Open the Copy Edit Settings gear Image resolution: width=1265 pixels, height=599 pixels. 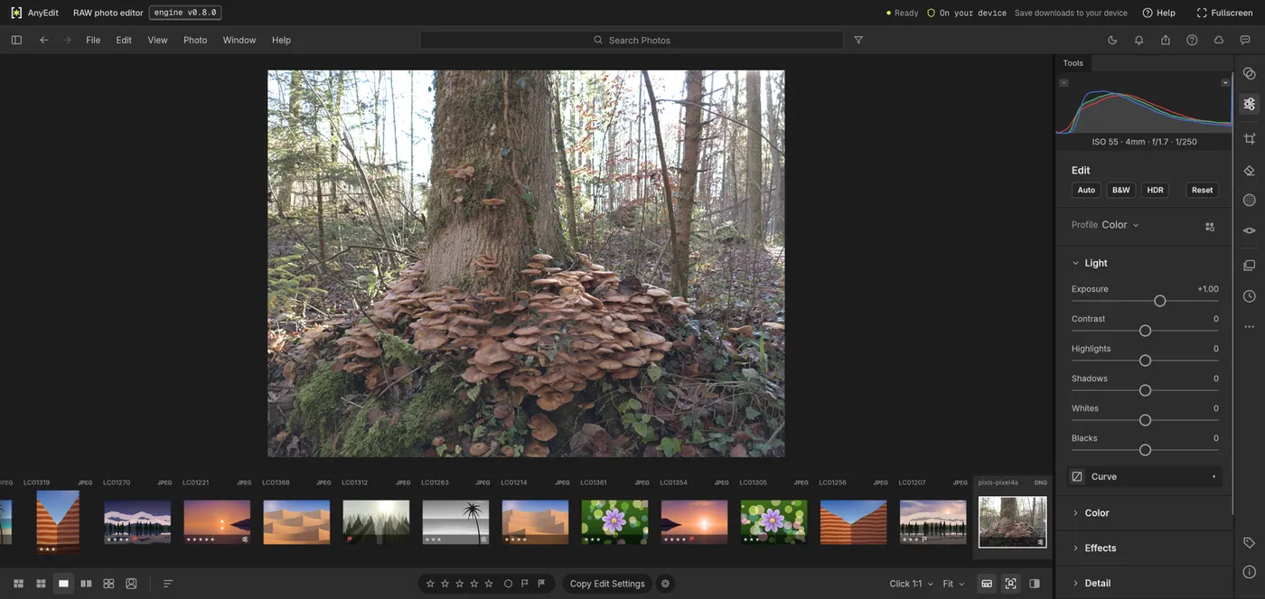click(x=666, y=584)
